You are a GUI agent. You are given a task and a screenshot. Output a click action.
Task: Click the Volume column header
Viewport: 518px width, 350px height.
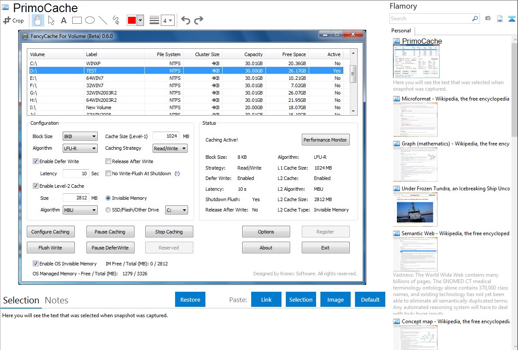[55, 54]
